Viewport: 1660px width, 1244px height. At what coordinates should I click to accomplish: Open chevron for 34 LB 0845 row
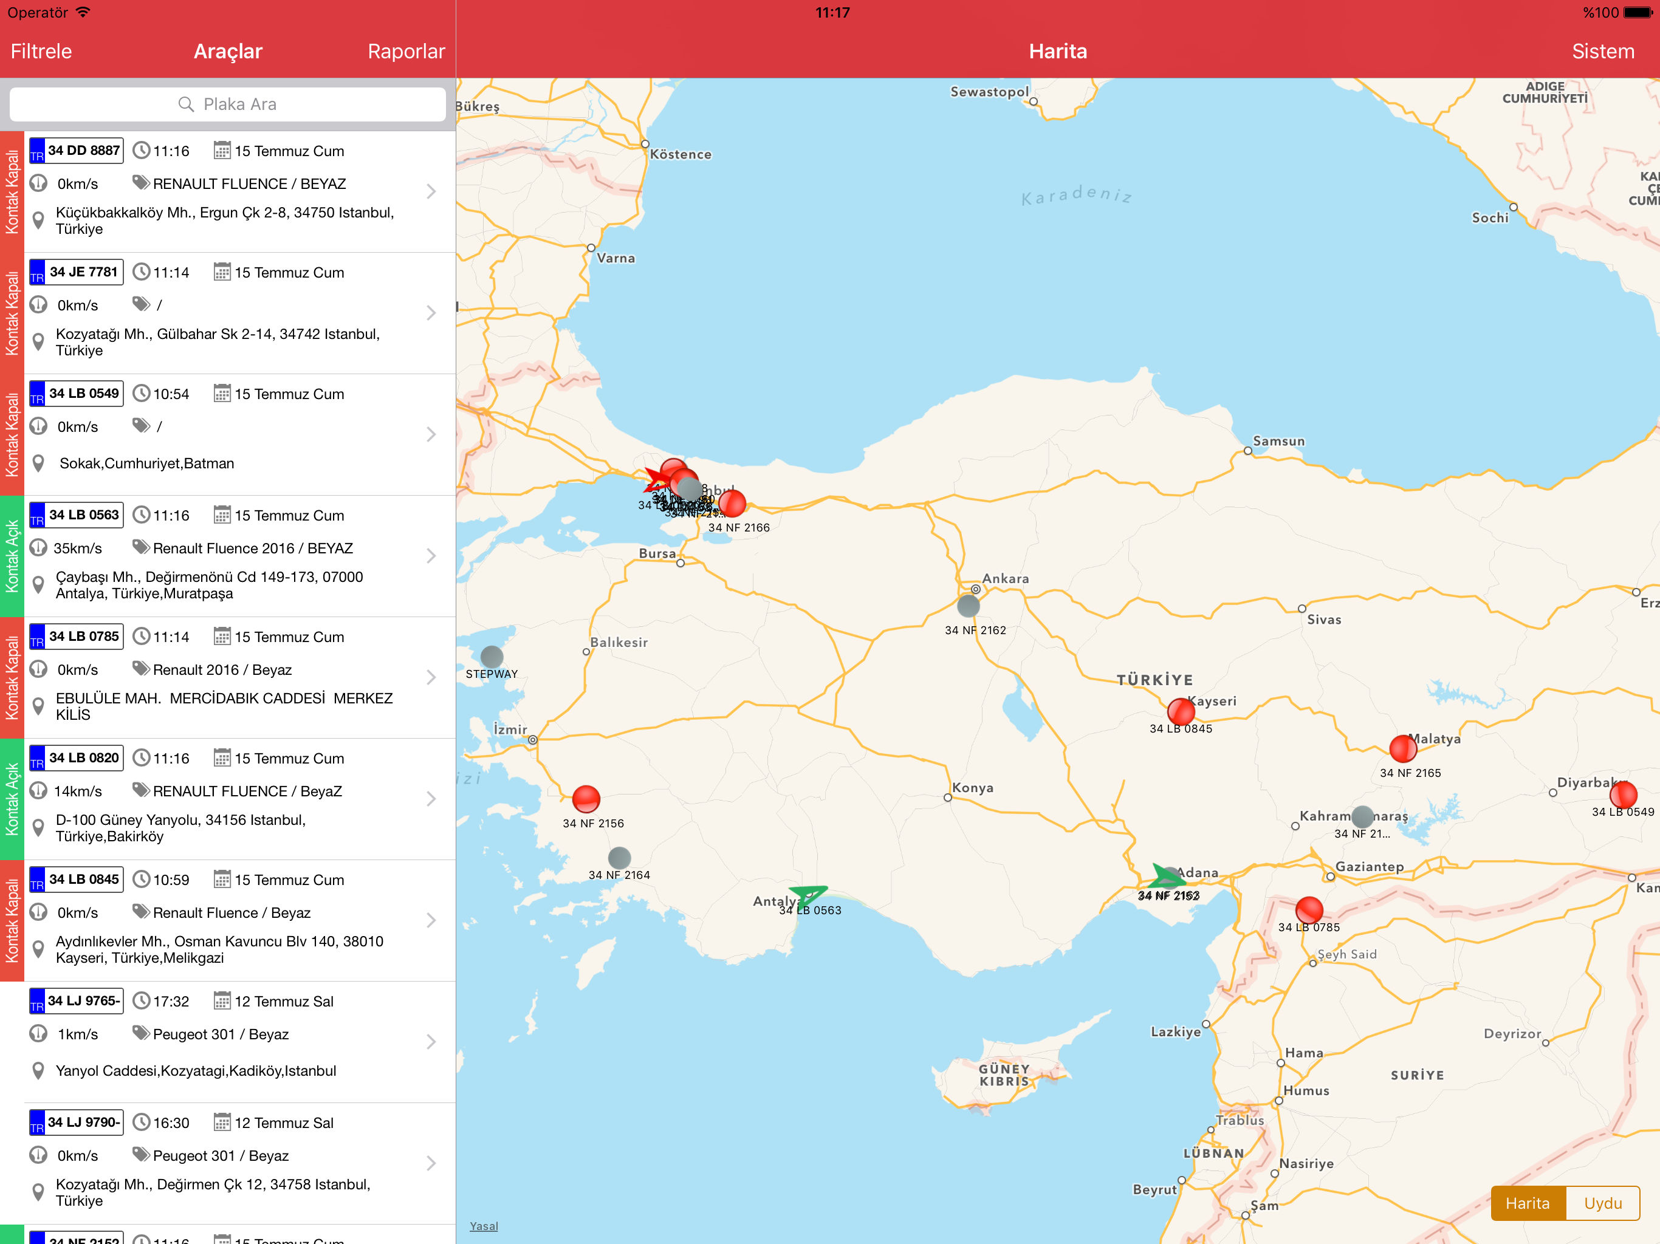pos(431,921)
